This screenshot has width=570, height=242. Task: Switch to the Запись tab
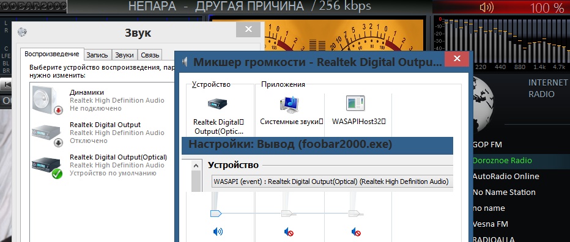97,55
